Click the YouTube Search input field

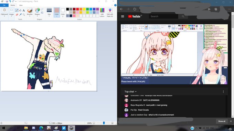tap(163, 16)
